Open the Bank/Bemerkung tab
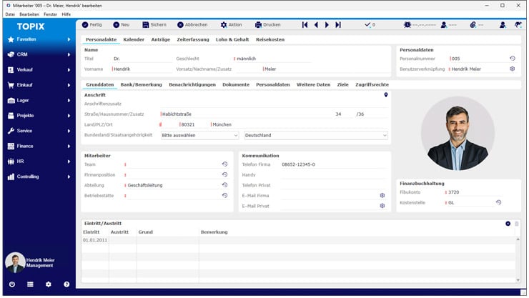This screenshot has width=529, height=298. 142,84
